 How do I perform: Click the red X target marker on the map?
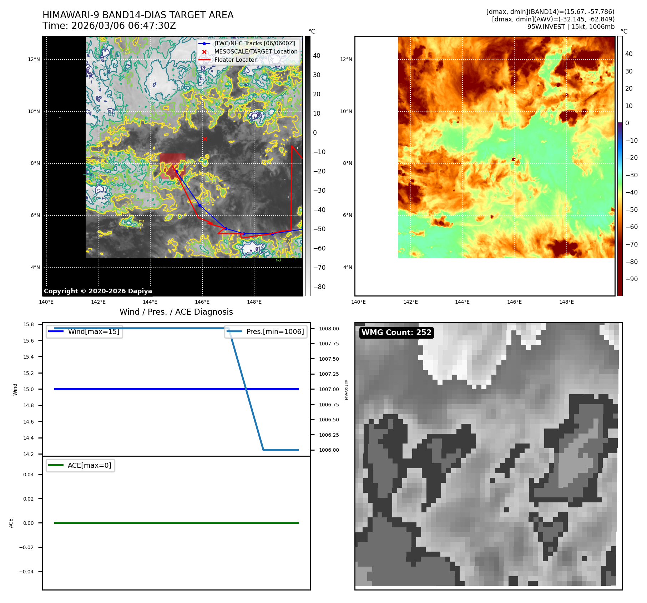click(205, 139)
